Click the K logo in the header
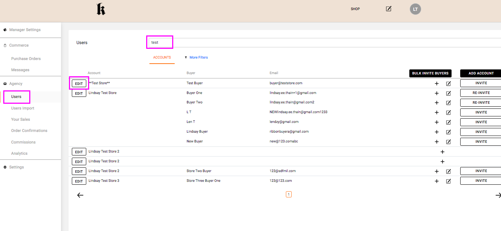Viewport: 501px width, 231px height. (101, 9)
